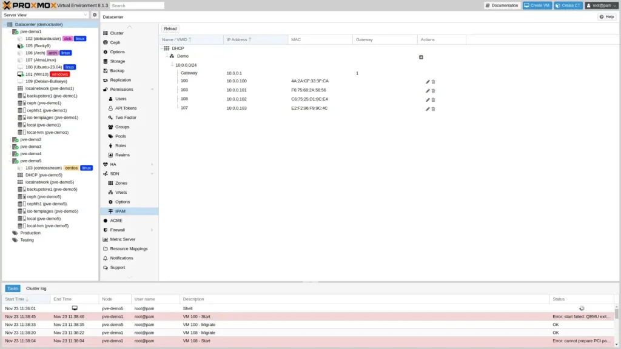Click the edit pencil for entry 100

(428, 81)
